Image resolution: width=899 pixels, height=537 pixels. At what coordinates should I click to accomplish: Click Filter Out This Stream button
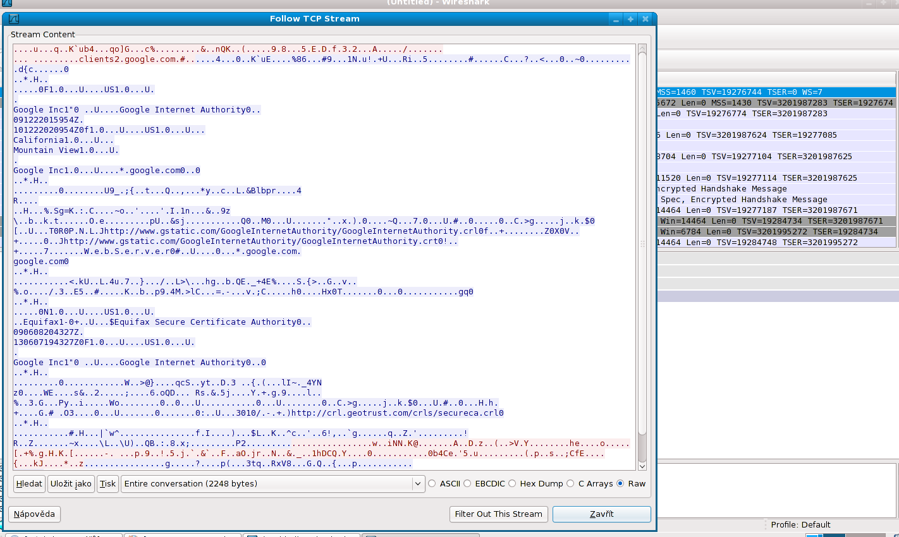pyautogui.click(x=499, y=514)
